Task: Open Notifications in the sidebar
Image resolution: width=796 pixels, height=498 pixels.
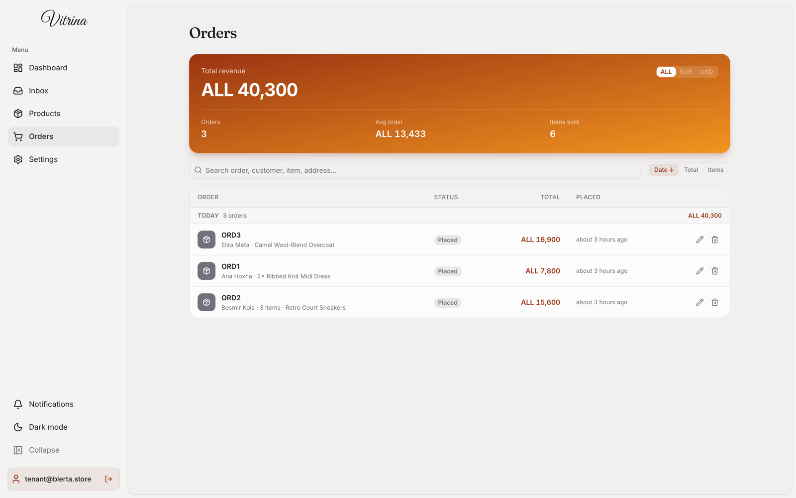Action: [x=64, y=404]
